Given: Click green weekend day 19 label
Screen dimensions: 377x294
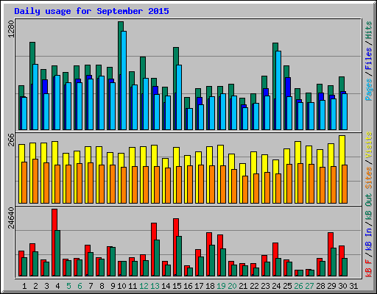Looking at the screenshot, I should pyautogui.click(x=221, y=286).
